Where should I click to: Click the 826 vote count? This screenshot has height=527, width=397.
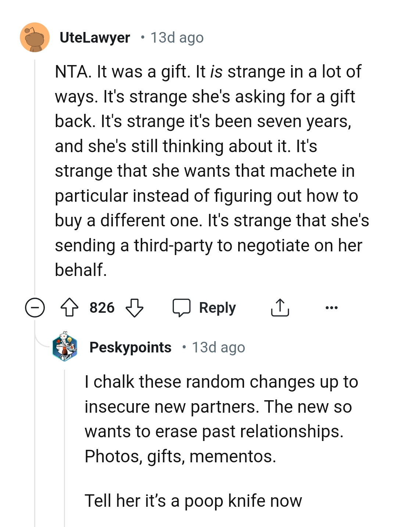pos(102,308)
